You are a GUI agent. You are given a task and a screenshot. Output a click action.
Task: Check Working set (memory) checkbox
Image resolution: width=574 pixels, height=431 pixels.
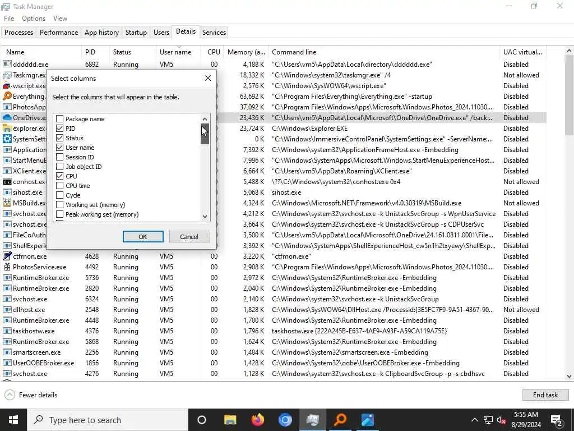coord(59,204)
